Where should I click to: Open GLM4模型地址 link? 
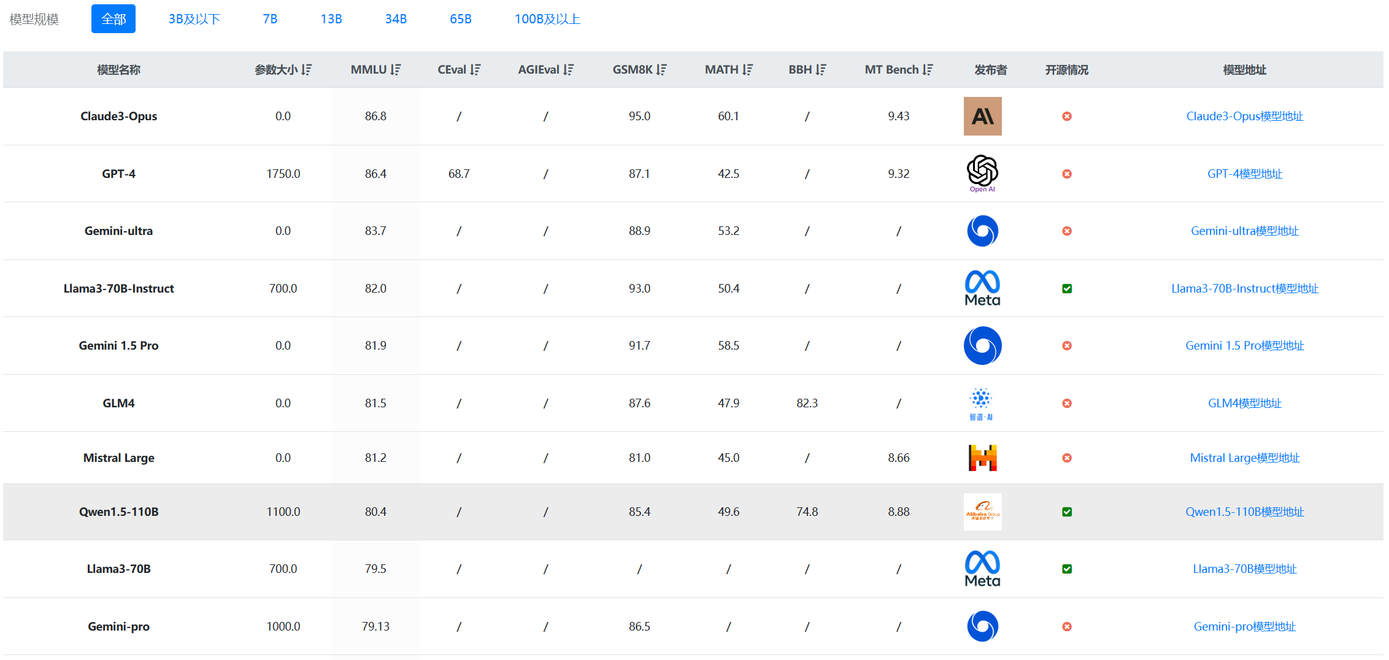1245,403
